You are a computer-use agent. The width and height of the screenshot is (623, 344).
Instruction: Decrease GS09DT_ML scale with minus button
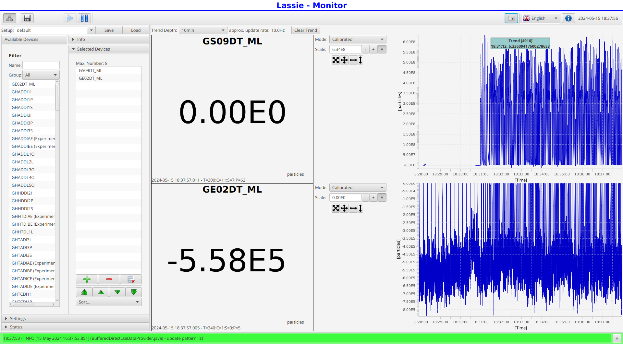click(365, 49)
